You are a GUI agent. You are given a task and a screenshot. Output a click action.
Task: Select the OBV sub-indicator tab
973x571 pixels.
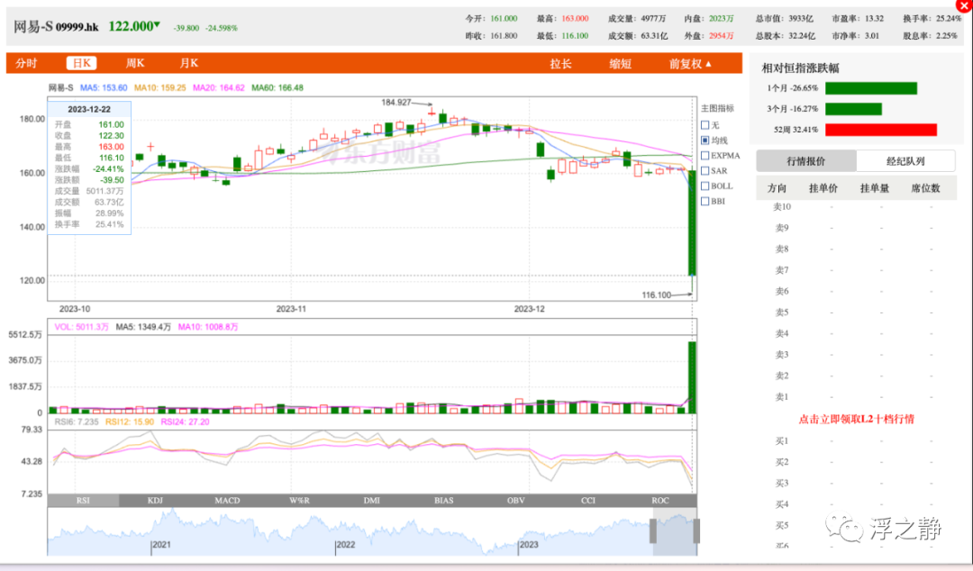coord(515,500)
